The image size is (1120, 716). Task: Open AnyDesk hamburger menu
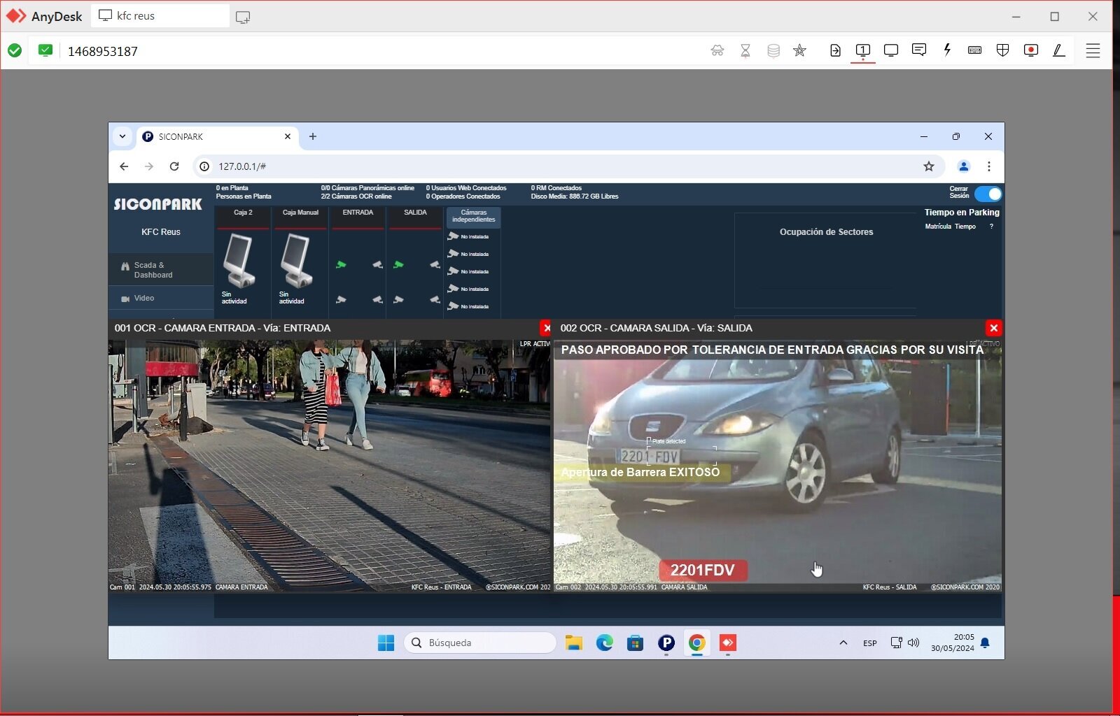click(1093, 50)
